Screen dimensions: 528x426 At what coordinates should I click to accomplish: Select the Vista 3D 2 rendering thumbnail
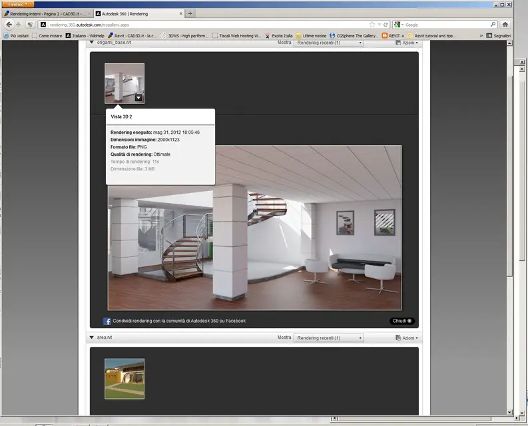(125, 83)
